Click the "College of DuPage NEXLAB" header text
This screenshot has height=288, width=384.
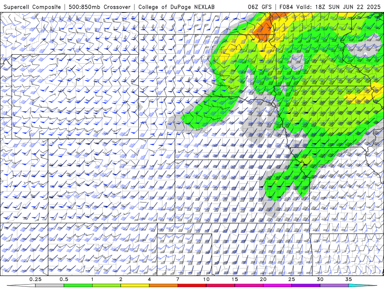coord(176,7)
